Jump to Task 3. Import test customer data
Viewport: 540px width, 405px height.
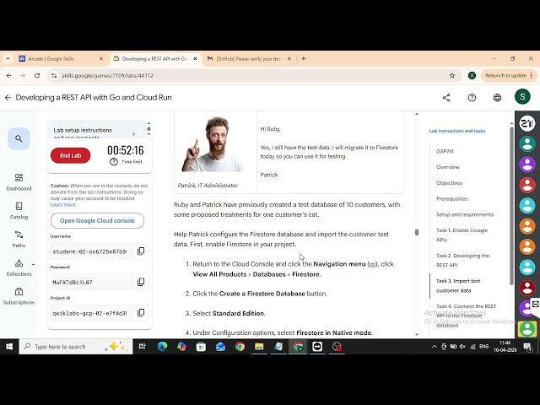tap(458, 286)
